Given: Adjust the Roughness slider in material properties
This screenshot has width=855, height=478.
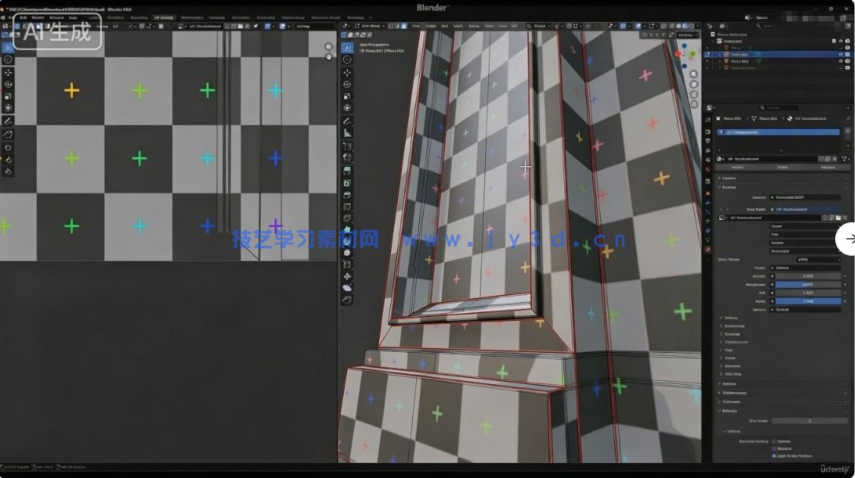Looking at the screenshot, I should point(807,285).
